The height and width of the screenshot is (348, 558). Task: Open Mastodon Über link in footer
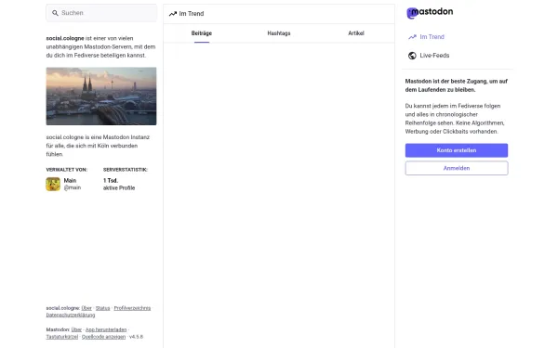76,329
